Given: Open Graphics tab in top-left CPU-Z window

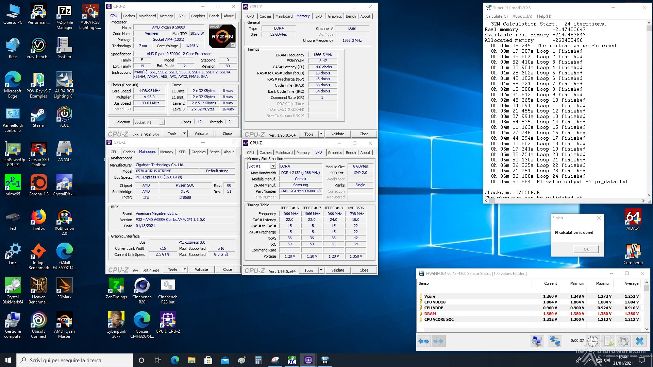Looking at the screenshot, I should point(198,16).
